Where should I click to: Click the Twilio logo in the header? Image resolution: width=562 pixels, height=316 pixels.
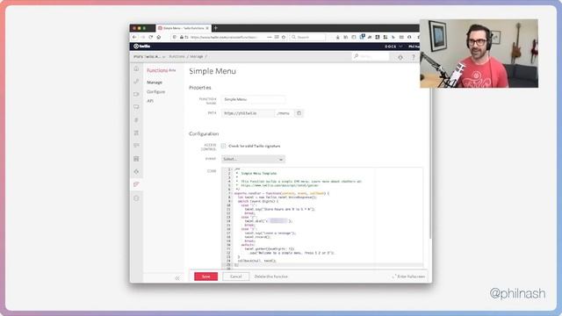[x=142, y=47]
